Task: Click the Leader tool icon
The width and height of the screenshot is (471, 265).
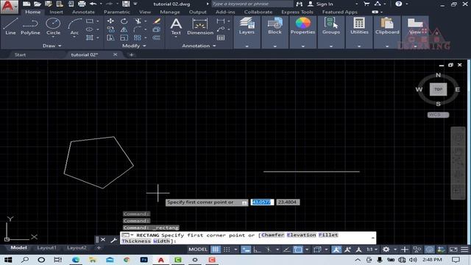Action: coord(221,29)
